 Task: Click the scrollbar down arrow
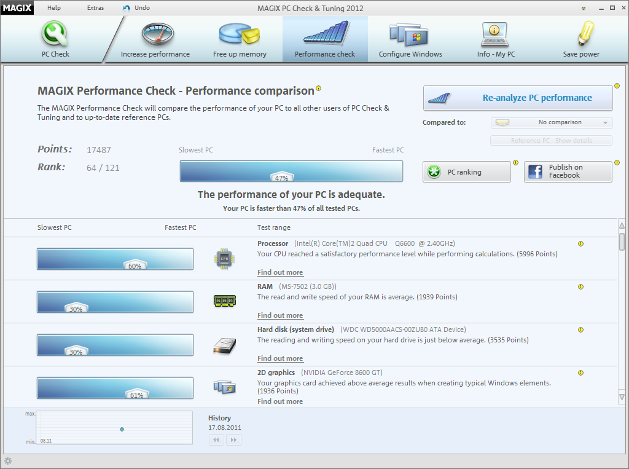click(622, 397)
